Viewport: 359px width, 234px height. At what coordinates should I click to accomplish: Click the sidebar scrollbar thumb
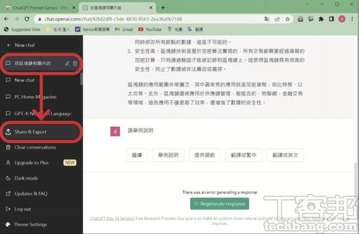81,79
